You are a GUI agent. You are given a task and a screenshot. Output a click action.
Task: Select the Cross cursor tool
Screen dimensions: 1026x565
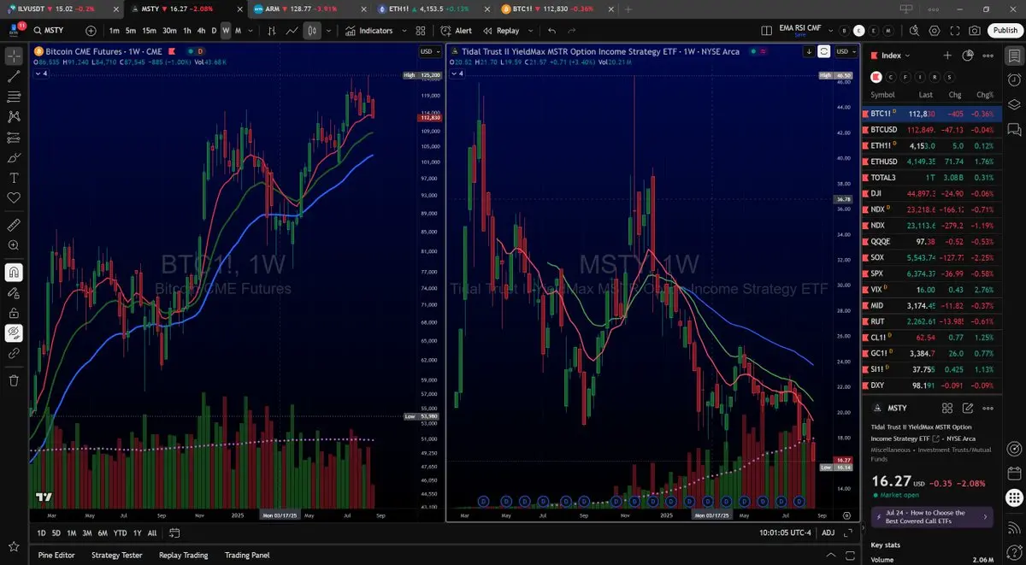pos(14,56)
